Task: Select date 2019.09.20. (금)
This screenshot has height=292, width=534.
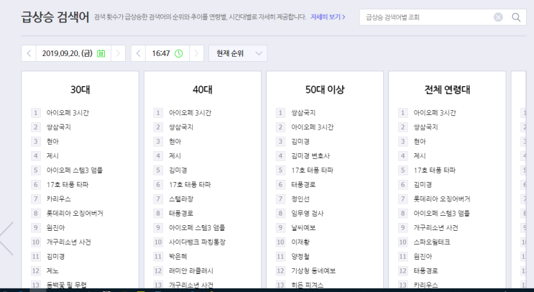Action: (x=67, y=53)
